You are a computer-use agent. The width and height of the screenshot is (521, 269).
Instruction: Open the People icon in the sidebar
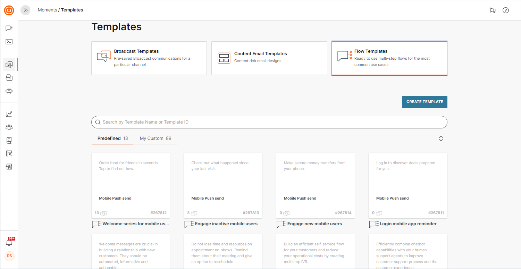coord(9,127)
